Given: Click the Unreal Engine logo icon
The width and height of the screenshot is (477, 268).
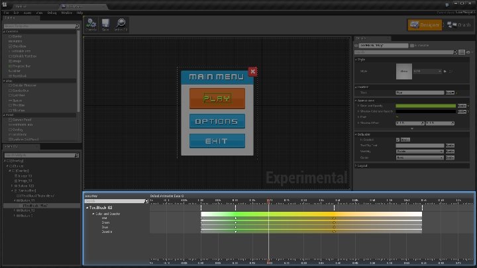Looking at the screenshot, I should pyautogui.click(x=5, y=5).
